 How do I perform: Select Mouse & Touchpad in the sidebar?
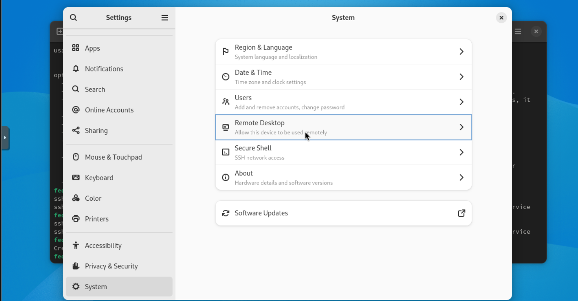[119, 157]
